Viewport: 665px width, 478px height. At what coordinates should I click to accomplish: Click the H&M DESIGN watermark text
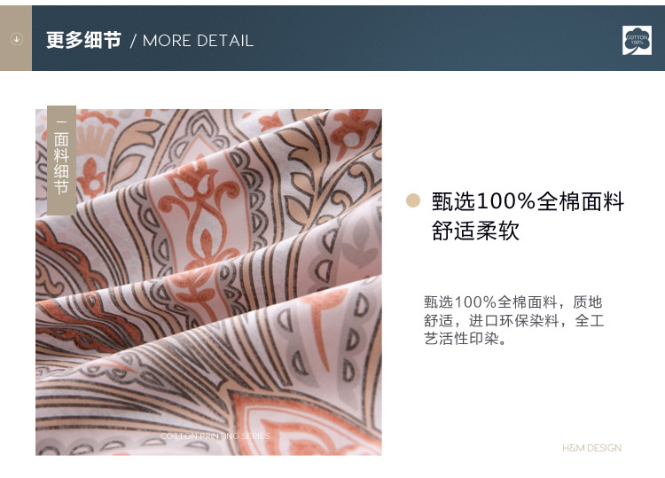pyautogui.click(x=591, y=448)
